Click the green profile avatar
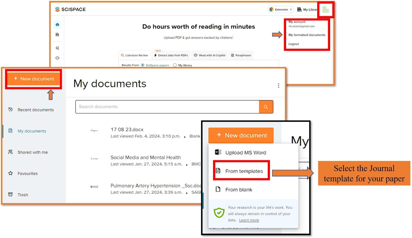 325,10
